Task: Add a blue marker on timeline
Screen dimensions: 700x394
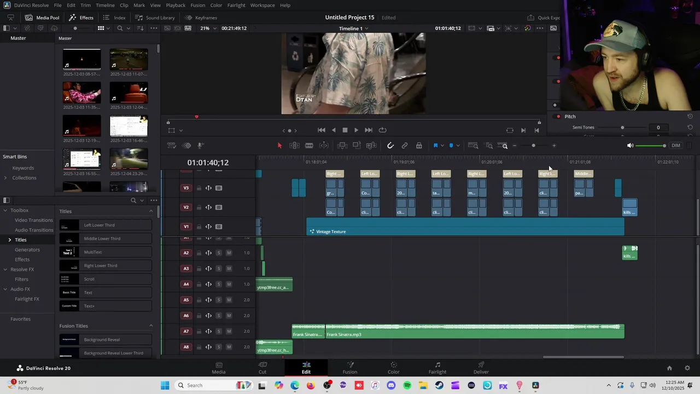Action: click(451, 146)
